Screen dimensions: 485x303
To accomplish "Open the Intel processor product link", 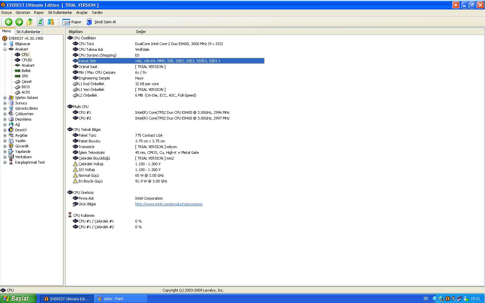I will click(x=169, y=204).
